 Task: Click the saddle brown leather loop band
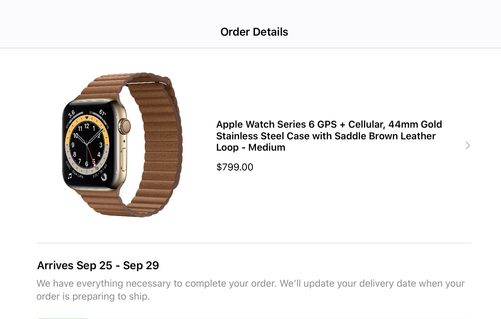tap(155, 146)
